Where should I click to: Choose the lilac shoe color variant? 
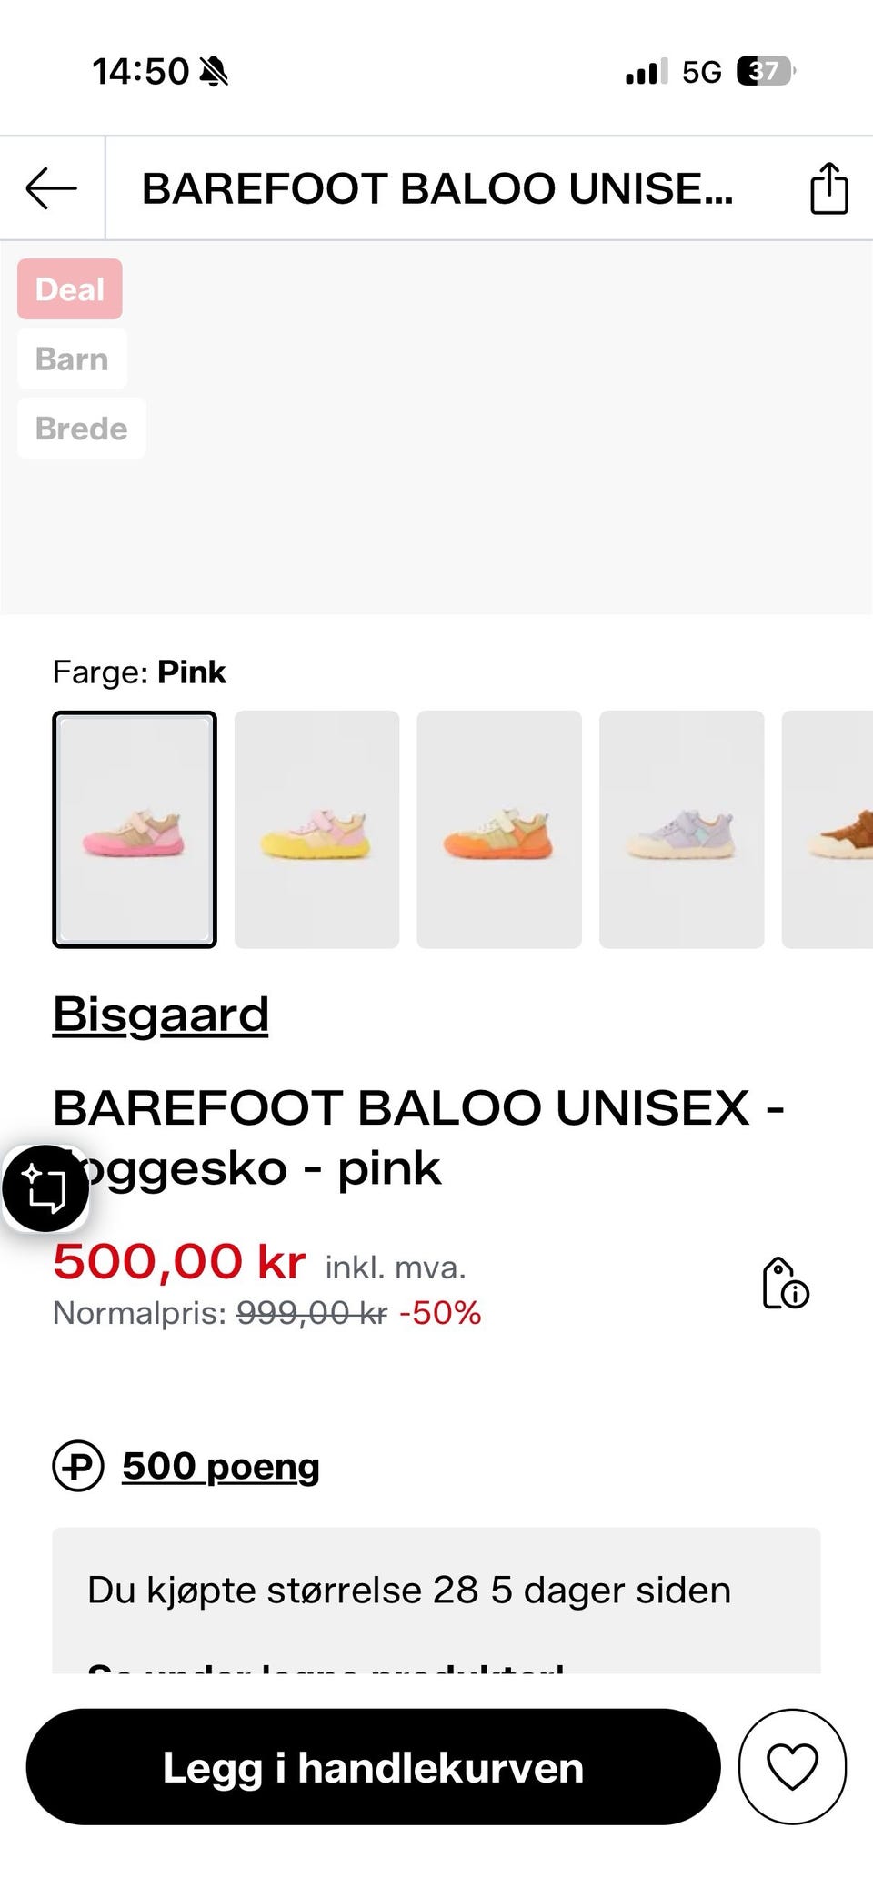pyautogui.click(x=682, y=830)
